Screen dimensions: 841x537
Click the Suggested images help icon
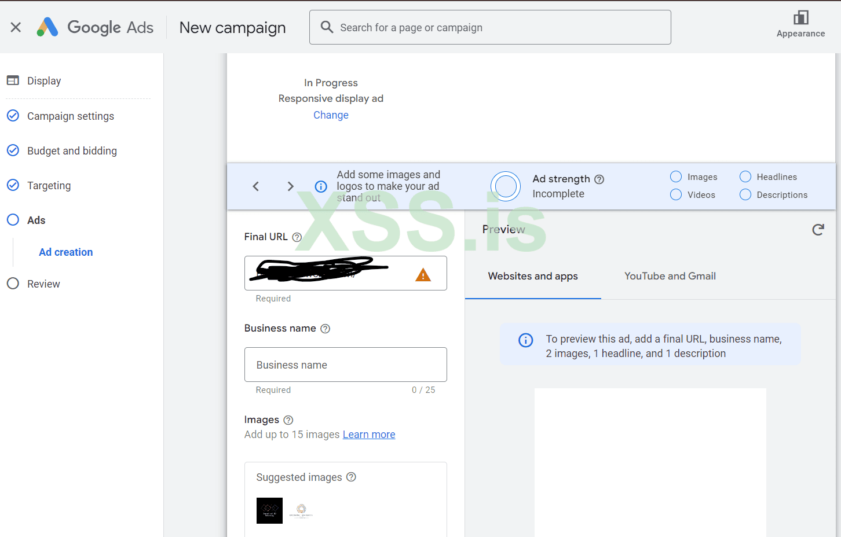351,477
